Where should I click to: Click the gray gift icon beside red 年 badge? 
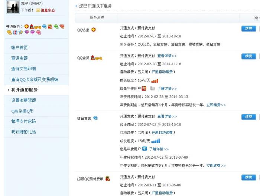point(152,89)
